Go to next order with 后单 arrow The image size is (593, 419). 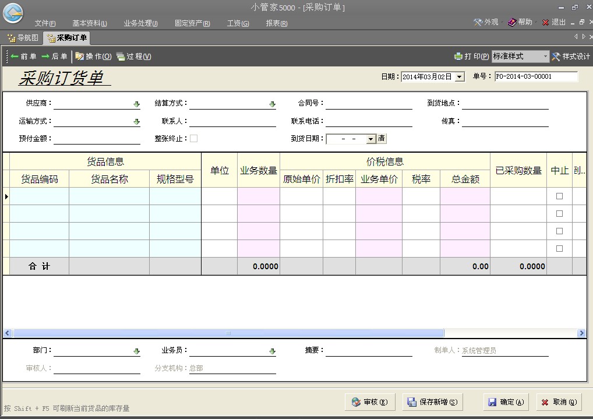click(x=54, y=57)
